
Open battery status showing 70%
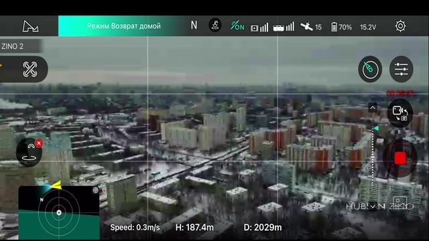coord(341,27)
